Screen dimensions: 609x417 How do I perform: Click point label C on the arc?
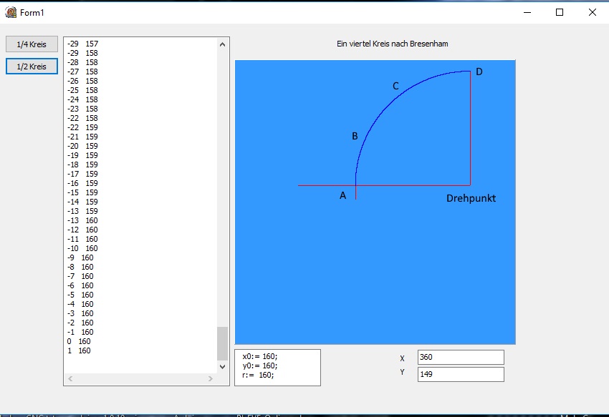395,86
